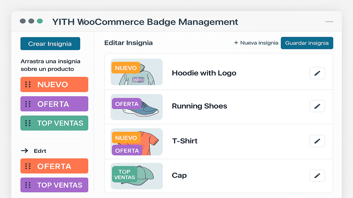Click the purple OFERTA badge on the T-Shirt image

(127, 150)
